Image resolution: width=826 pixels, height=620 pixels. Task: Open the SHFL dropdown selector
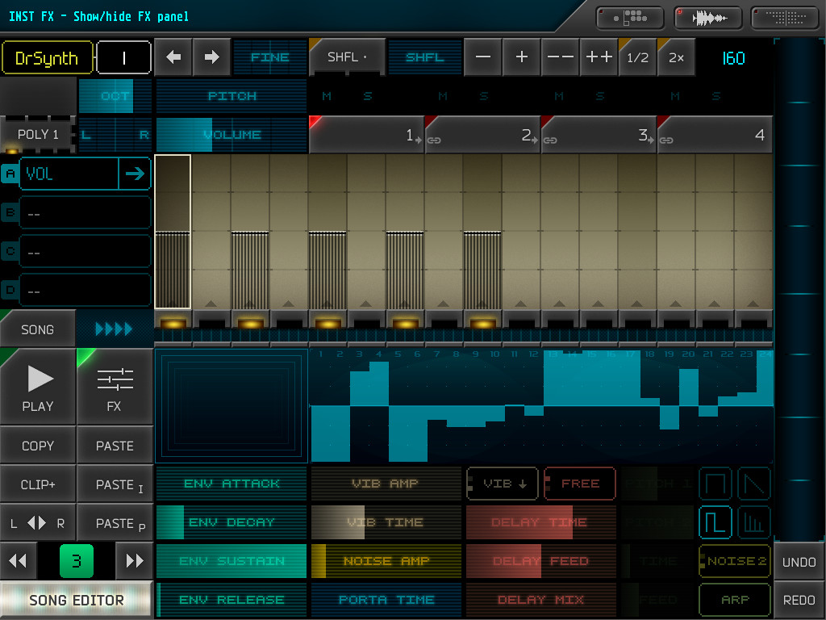[347, 57]
